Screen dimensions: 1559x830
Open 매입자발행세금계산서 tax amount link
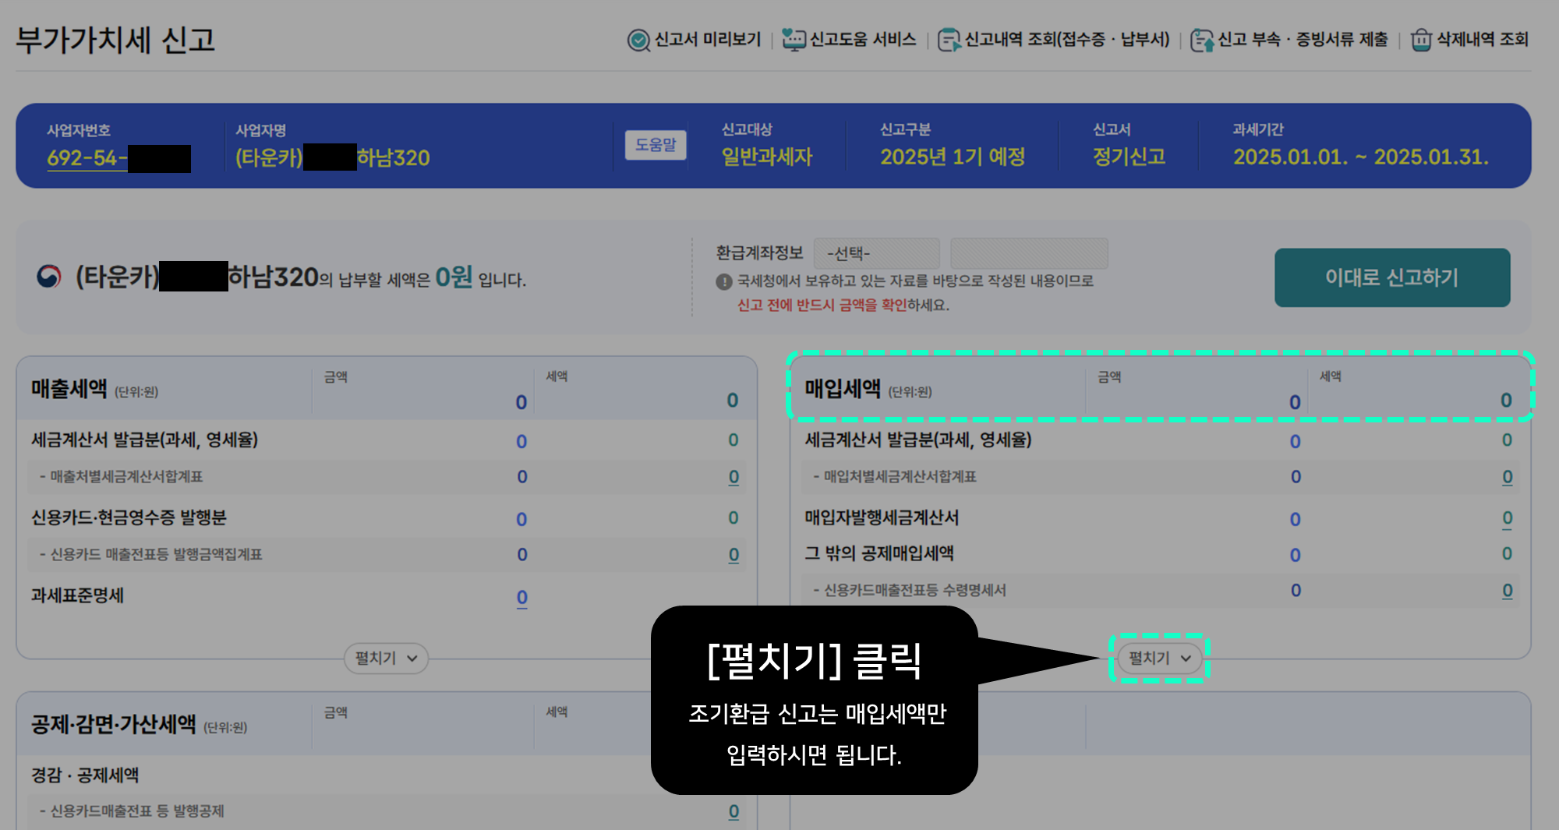click(x=1507, y=519)
